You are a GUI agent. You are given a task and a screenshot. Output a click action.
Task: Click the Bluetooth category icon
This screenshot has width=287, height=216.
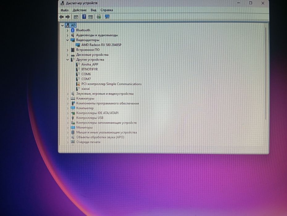(x=73, y=30)
